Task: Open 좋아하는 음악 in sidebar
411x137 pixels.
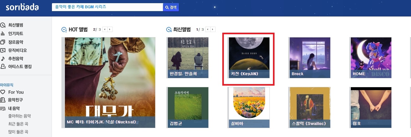Action: point(19,116)
